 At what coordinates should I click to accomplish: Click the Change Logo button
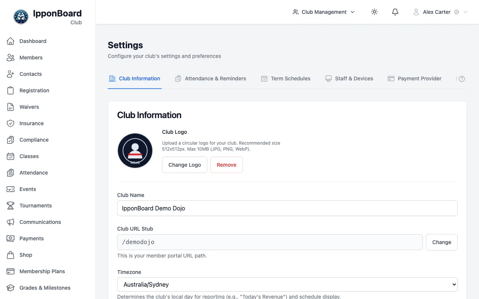pyautogui.click(x=184, y=165)
